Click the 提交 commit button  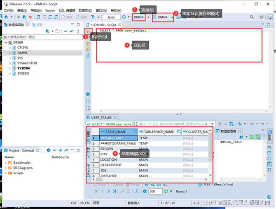point(67,17)
